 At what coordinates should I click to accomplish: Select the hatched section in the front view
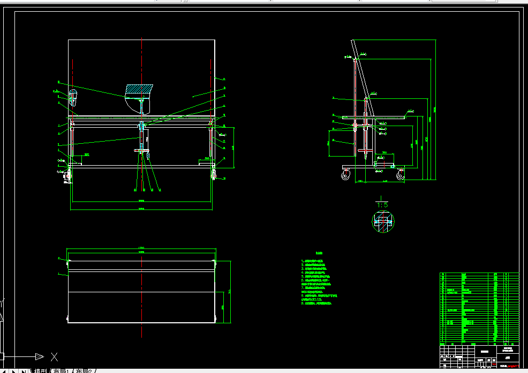click(x=139, y=90)
